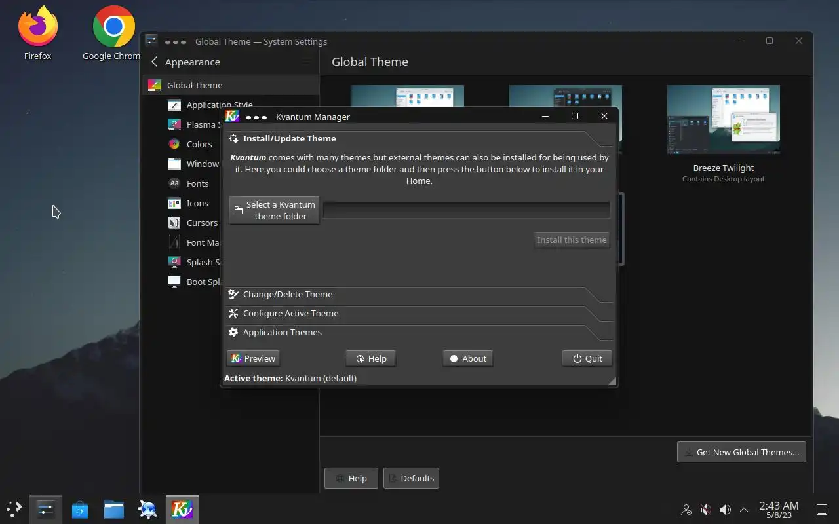Click the theme folder path input field
This screenshot has height=524, width=839.
point(466,210)
